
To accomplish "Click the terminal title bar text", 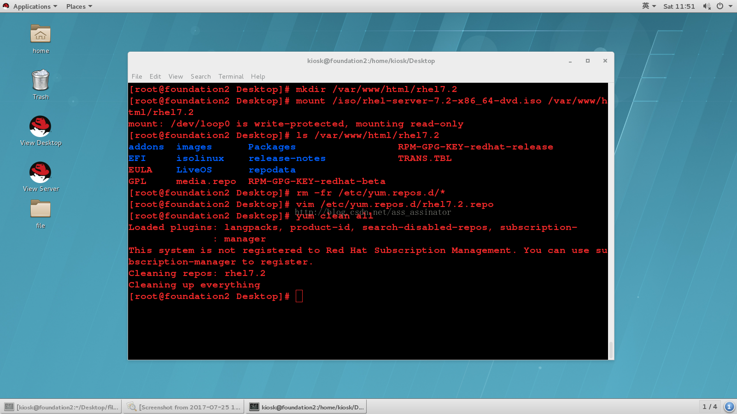I will coord(371,61).
